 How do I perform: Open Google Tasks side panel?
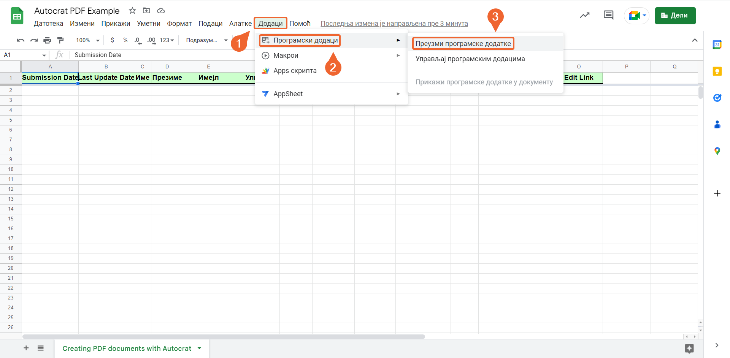[x=717, y=98]
